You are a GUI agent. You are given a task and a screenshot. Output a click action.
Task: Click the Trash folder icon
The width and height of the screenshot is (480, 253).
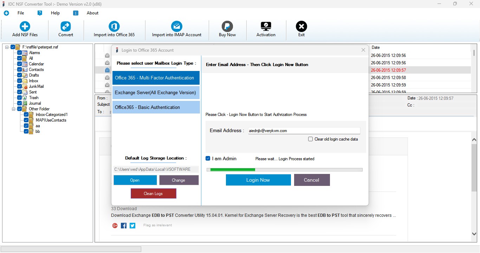click(25, 98)
